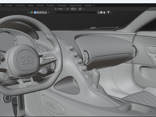The height and width of the screenshot is (117, 156).
Task: Open the funnel filter dropdown
Action: [109, 13]
